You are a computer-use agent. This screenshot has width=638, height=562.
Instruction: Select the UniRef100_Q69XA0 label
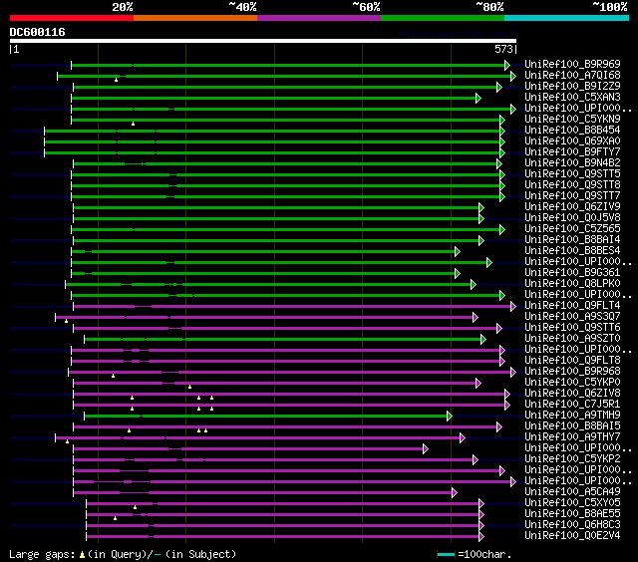(x=572, y=141)
